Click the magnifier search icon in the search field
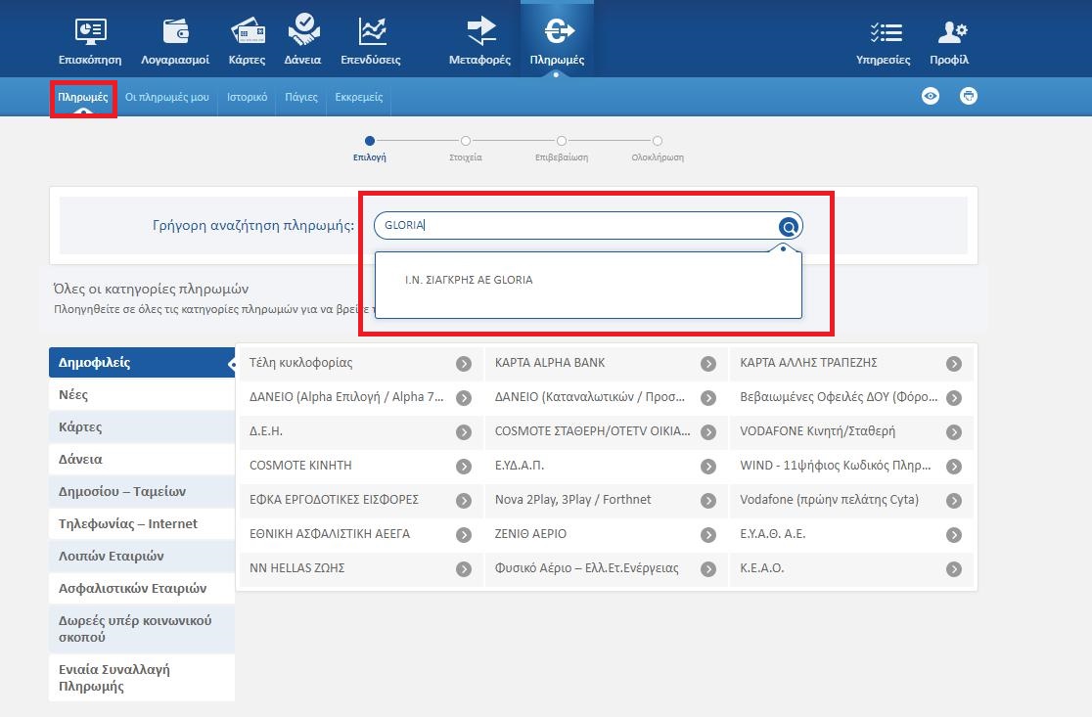The width and height of the screenshot is (1092, 717). (789, 227)
